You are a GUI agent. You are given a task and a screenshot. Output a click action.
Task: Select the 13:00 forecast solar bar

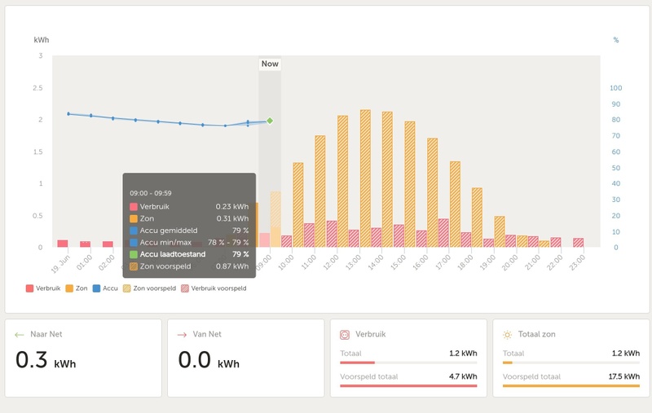coord(365,178)
